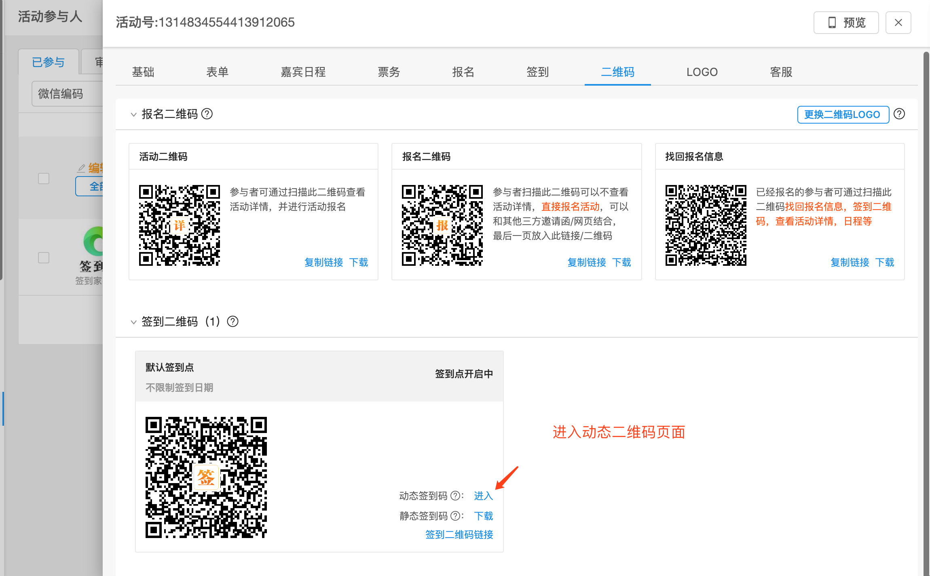This screenshot has height=576, width=930.
Task: Select the 二维码 tab
Action: point(618,72)
